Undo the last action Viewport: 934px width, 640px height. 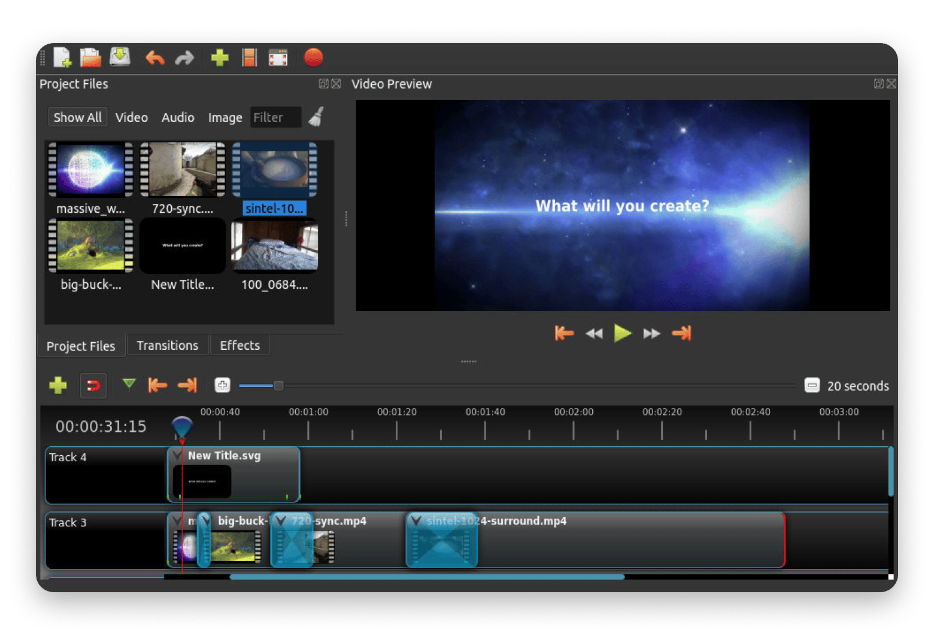tap(154, 57)
